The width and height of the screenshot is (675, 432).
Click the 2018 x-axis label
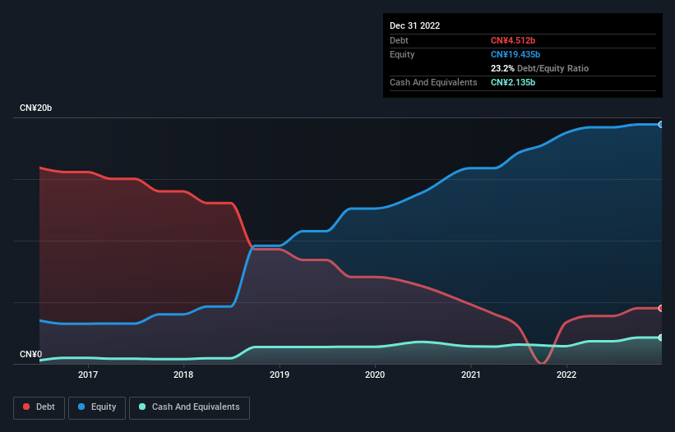(183, 375)
